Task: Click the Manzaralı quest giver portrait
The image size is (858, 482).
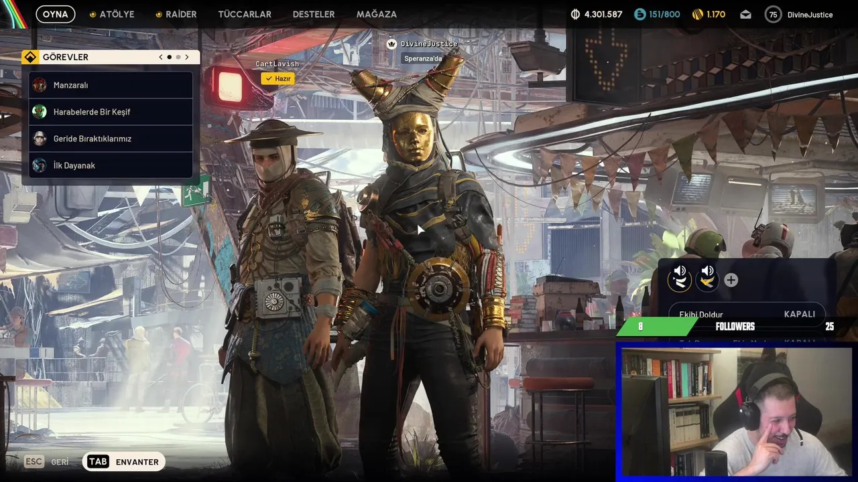Action: coord(40,85)
